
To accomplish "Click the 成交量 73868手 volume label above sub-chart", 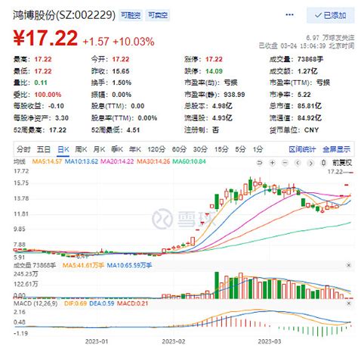I will [x=35, y=265].
